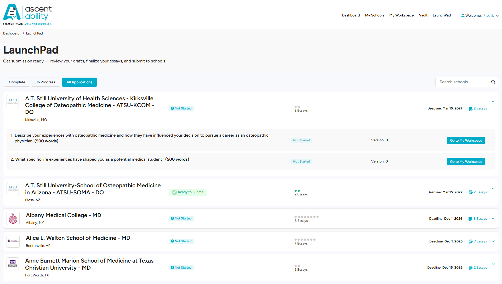Click the Albany Medical College - MD title
The image size is (502, 284).
[64, 215]
